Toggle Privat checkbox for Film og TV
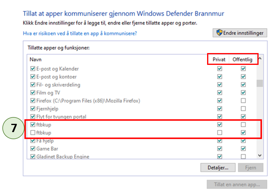Viewport: 271px width, 194px height. [x=220, y=93]
